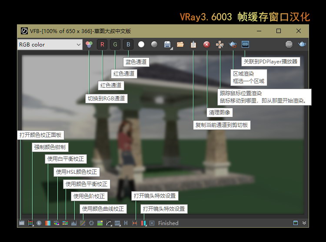
Task: Toggle background image landscape icon
Action: tap(100, 223)
